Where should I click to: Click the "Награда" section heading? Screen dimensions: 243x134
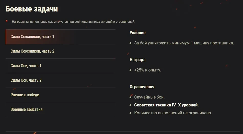pos(137,60)
